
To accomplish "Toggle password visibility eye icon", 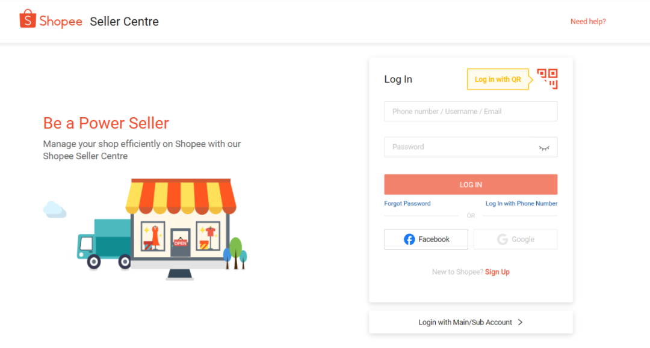I will [544, 148].
